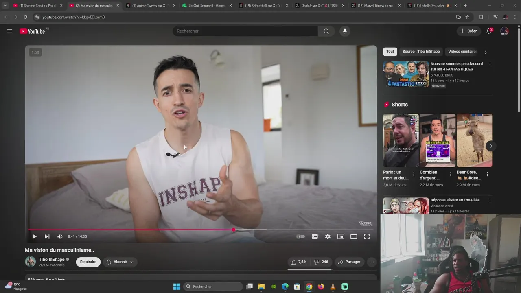Select the Source : Tibo InShape chip

point(421,52)
